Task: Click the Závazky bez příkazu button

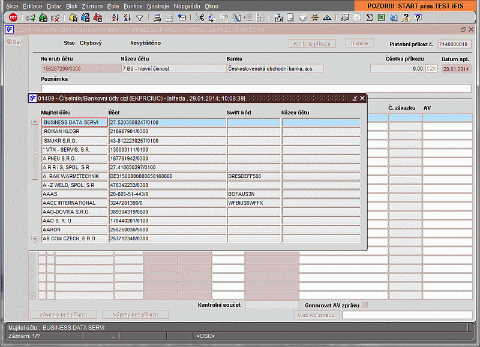Action: pyautogui.click(x=64, y=315)
